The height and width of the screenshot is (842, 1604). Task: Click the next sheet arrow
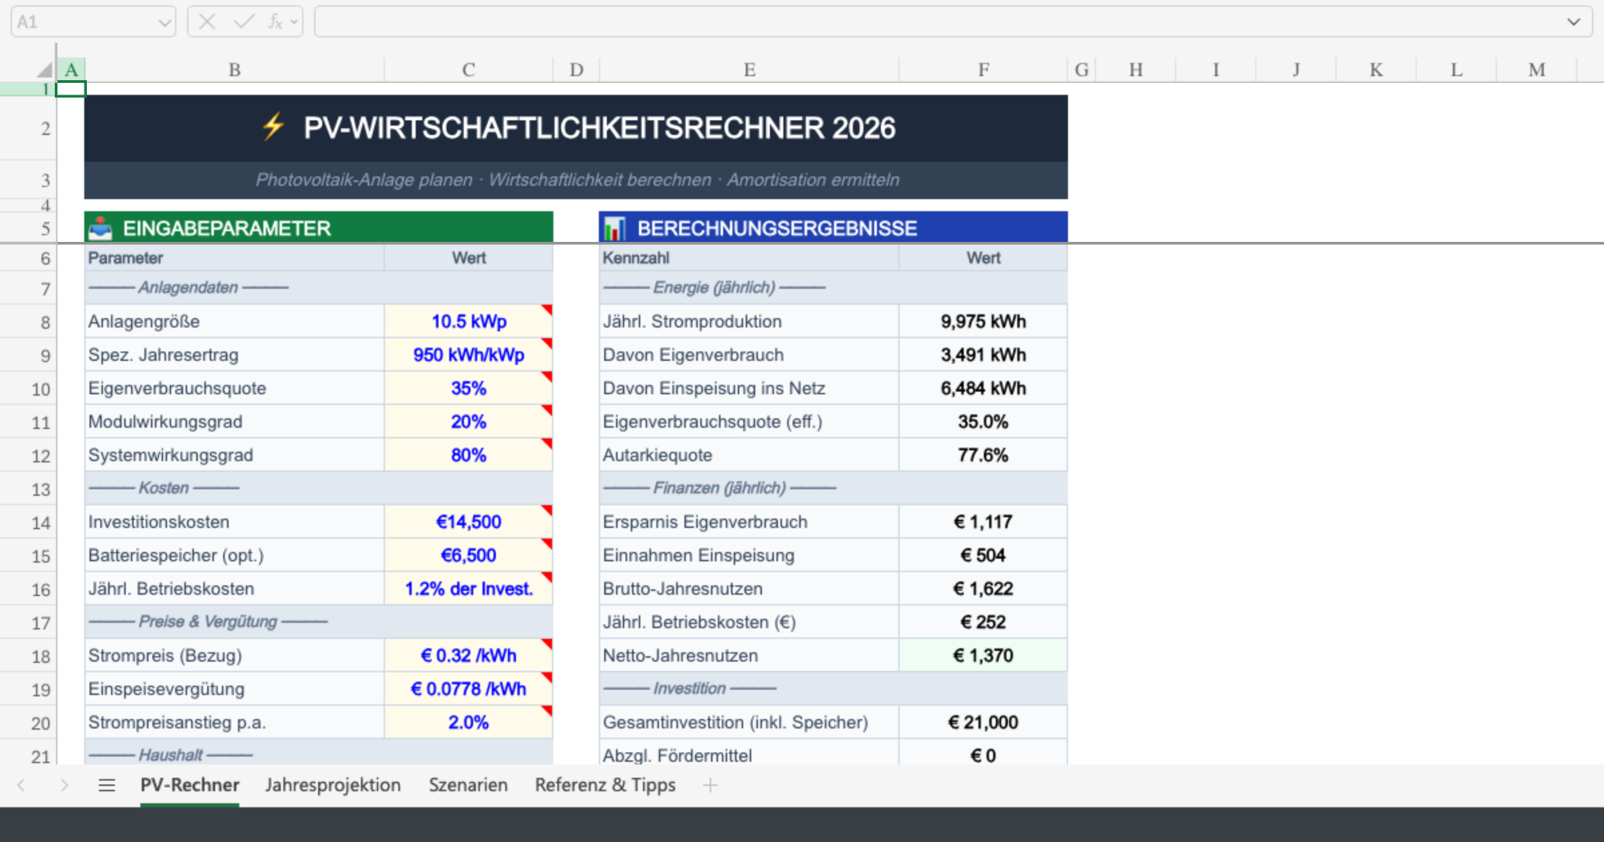[64, 785]
